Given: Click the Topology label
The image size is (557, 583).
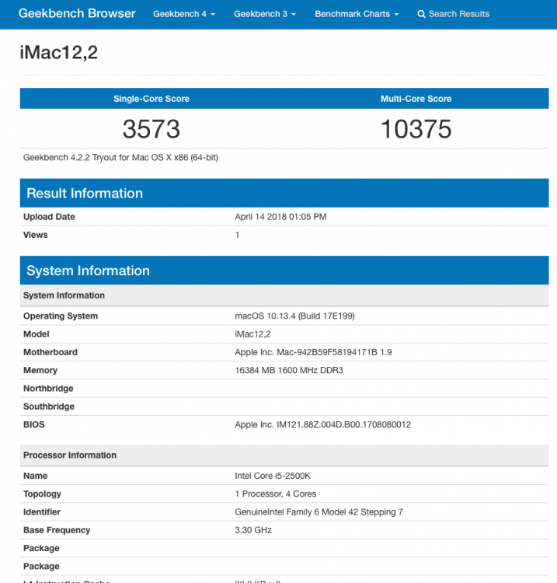Looking at the screenshot, I should coord(42,494).
